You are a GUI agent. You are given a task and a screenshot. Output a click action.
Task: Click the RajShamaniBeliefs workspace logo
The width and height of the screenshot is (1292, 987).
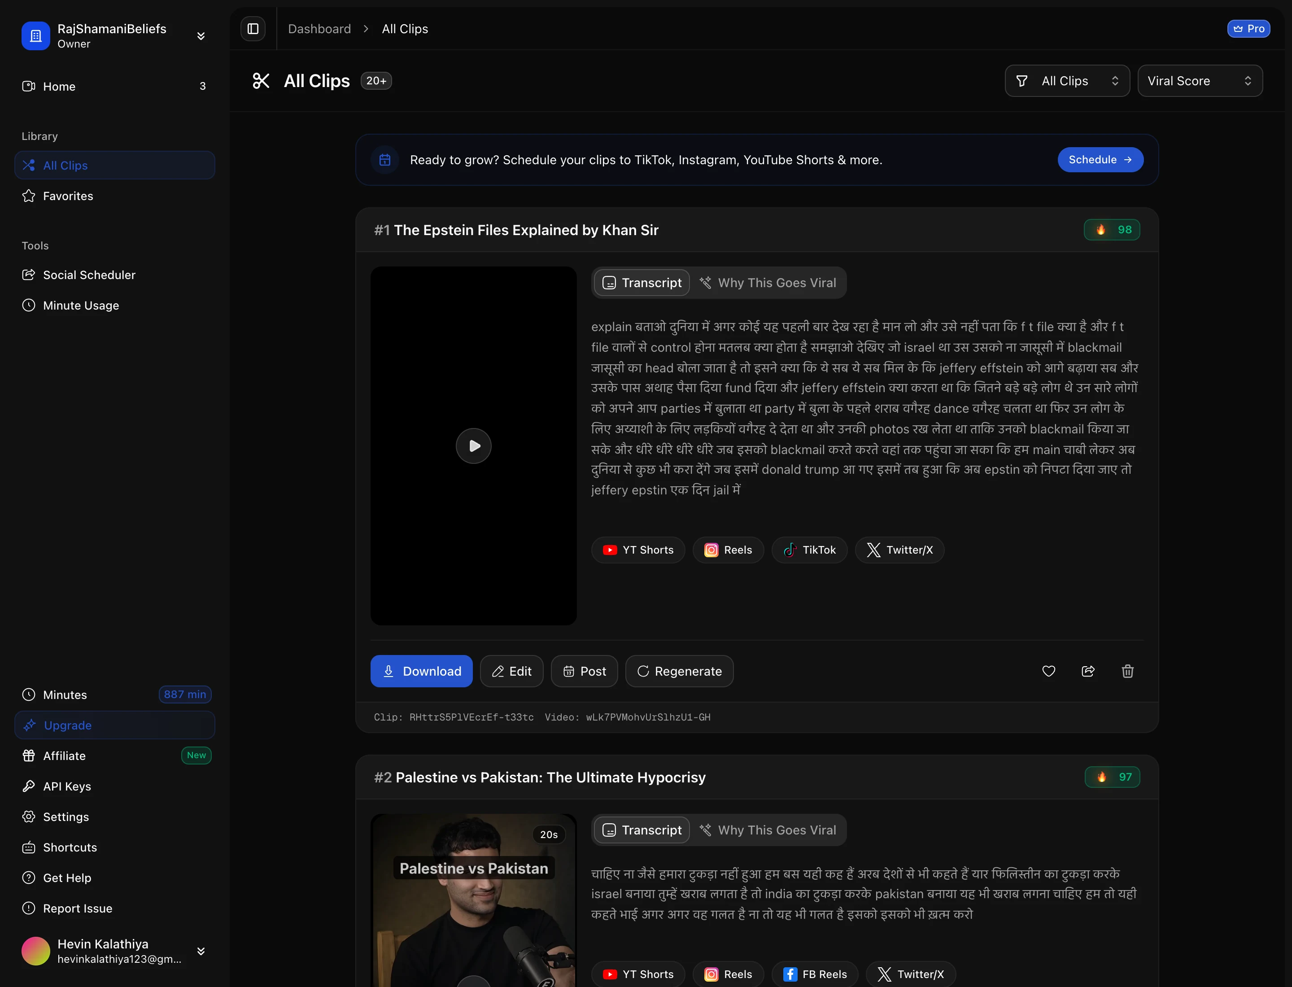pyautogui.click(x=36, y=36)
